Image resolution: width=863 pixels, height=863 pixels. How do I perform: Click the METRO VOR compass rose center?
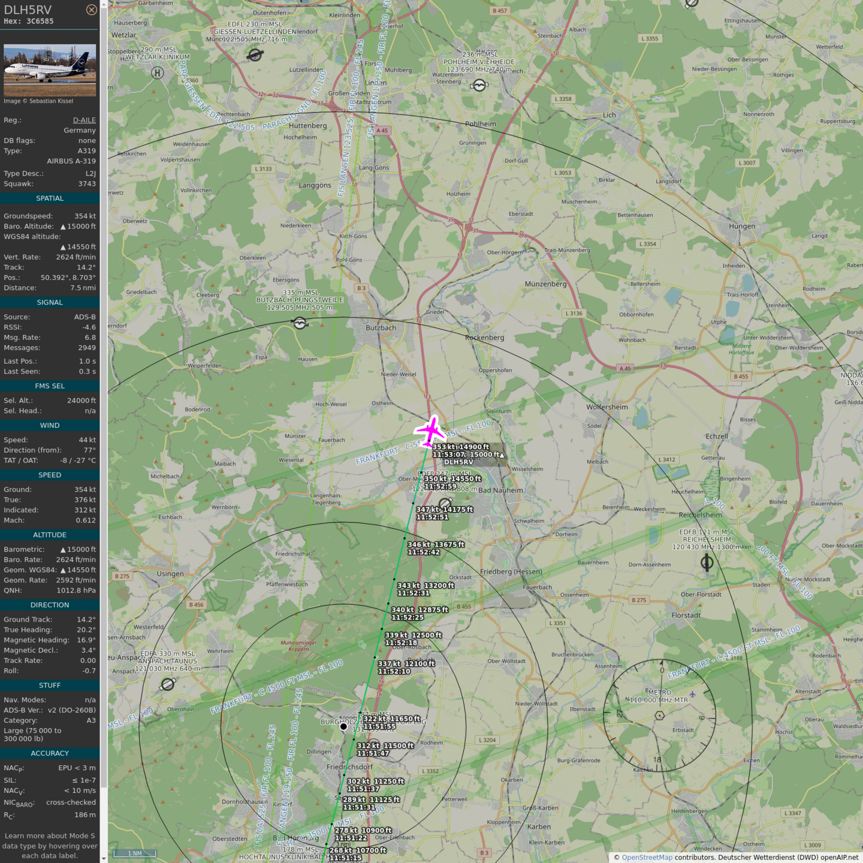click(x=659, y=716)
